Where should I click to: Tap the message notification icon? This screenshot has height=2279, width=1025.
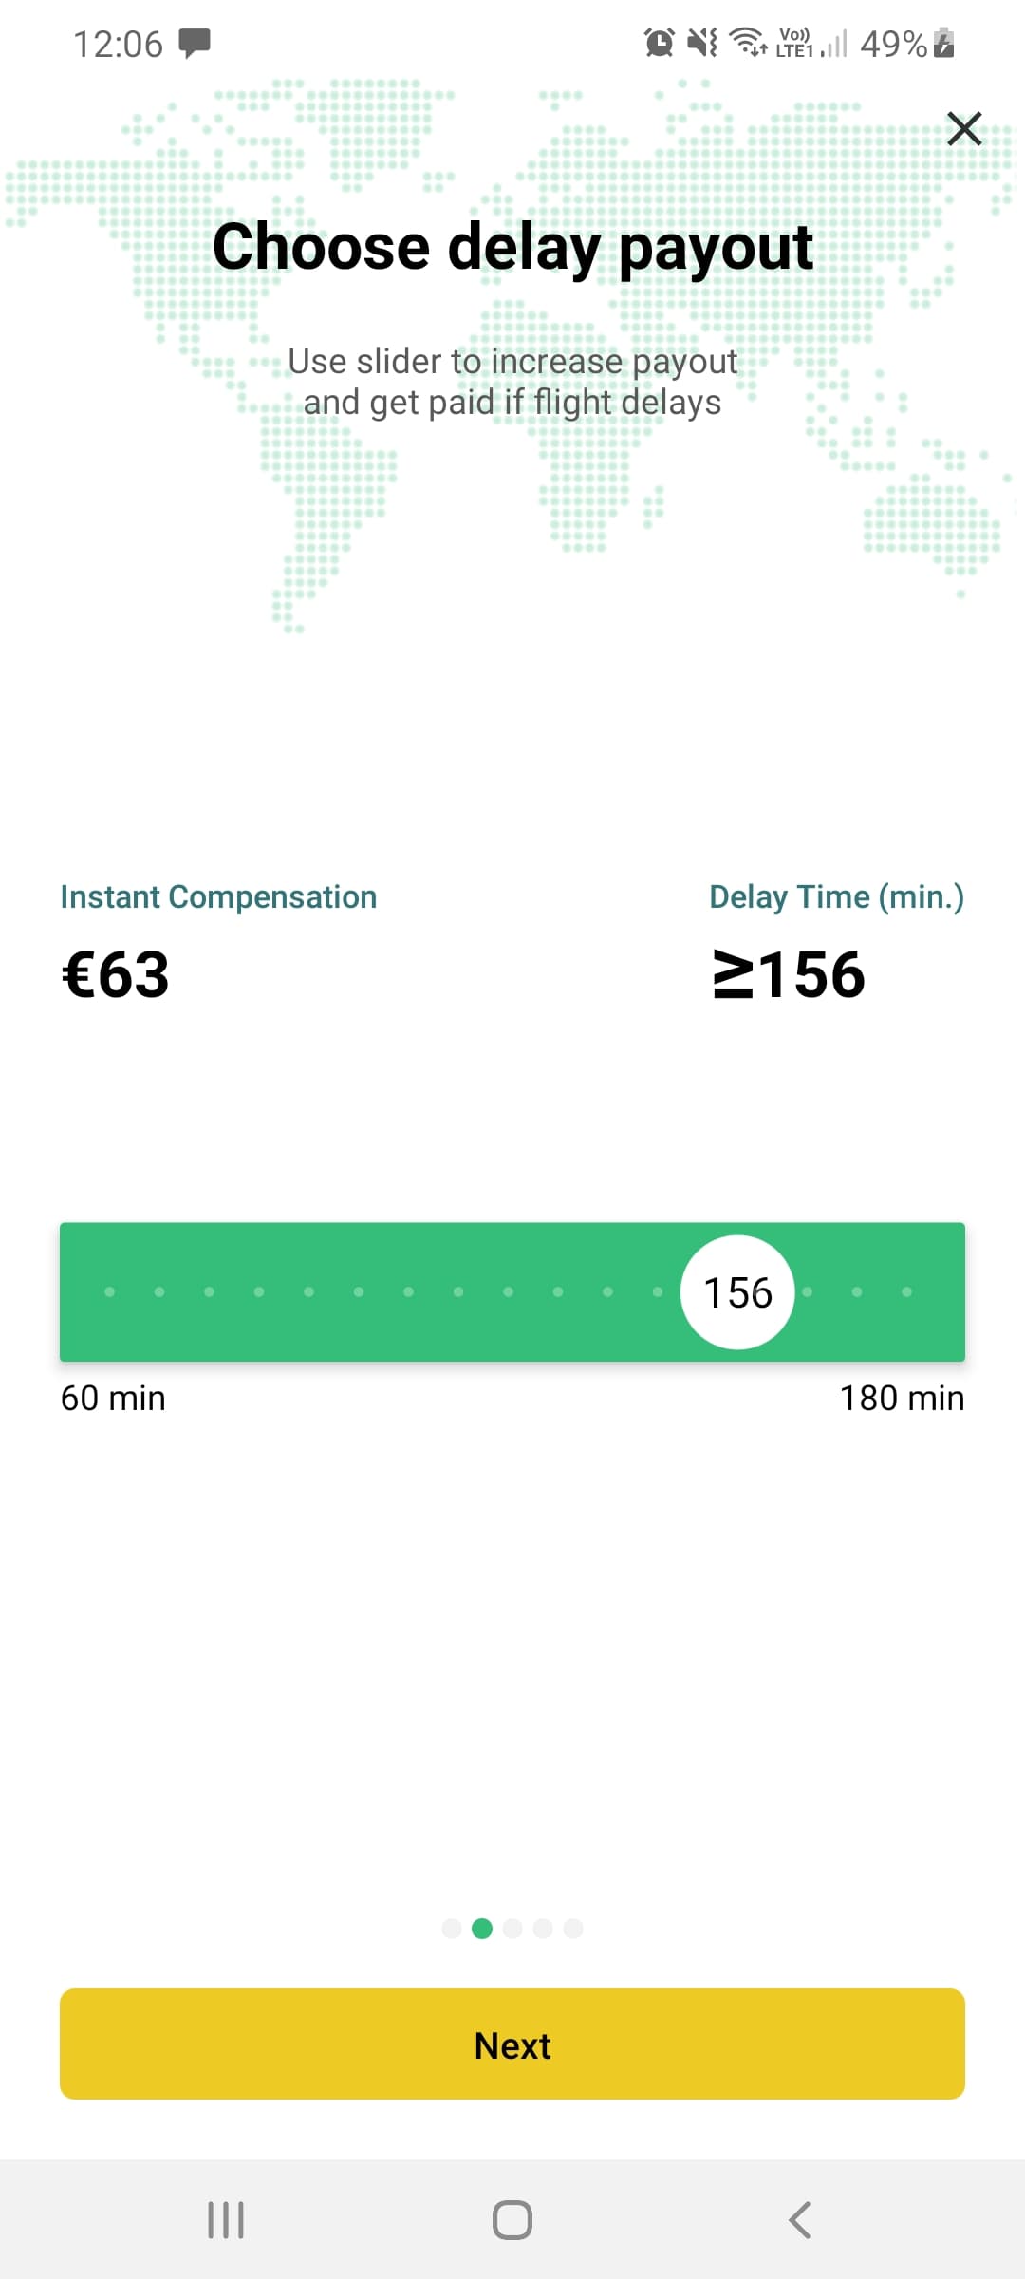195,43
